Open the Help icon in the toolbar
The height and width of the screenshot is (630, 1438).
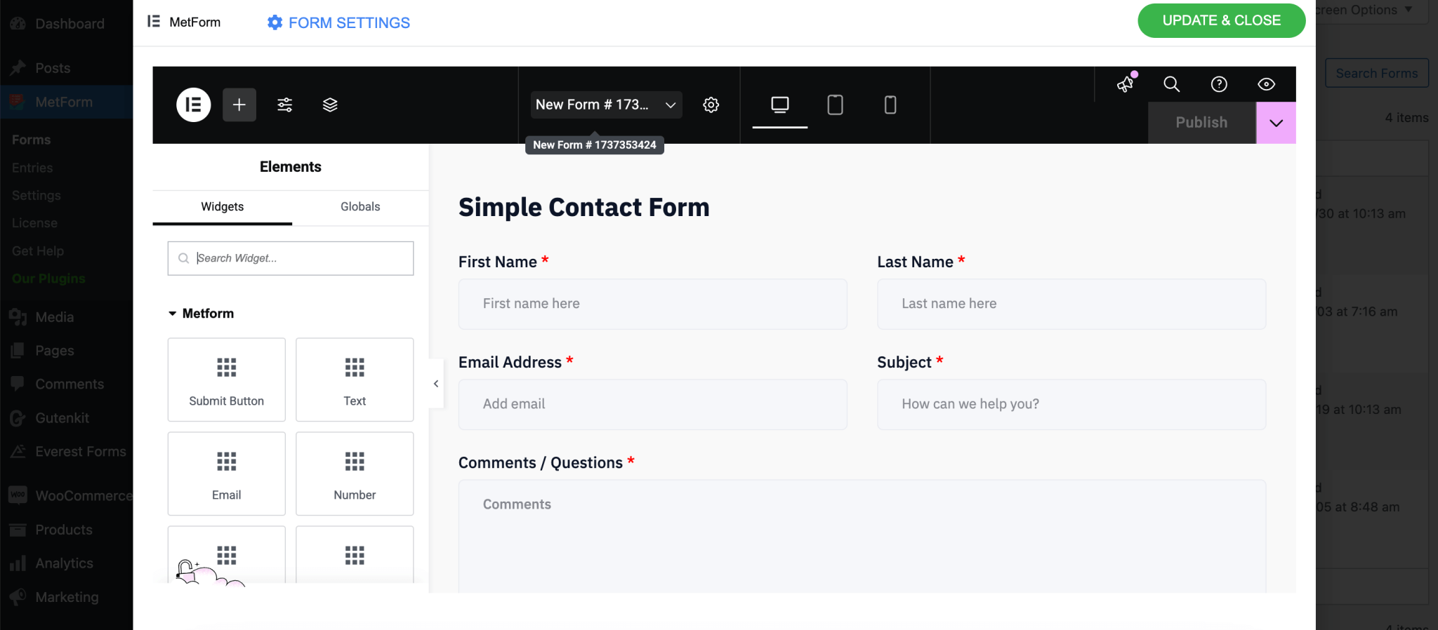1218,84
